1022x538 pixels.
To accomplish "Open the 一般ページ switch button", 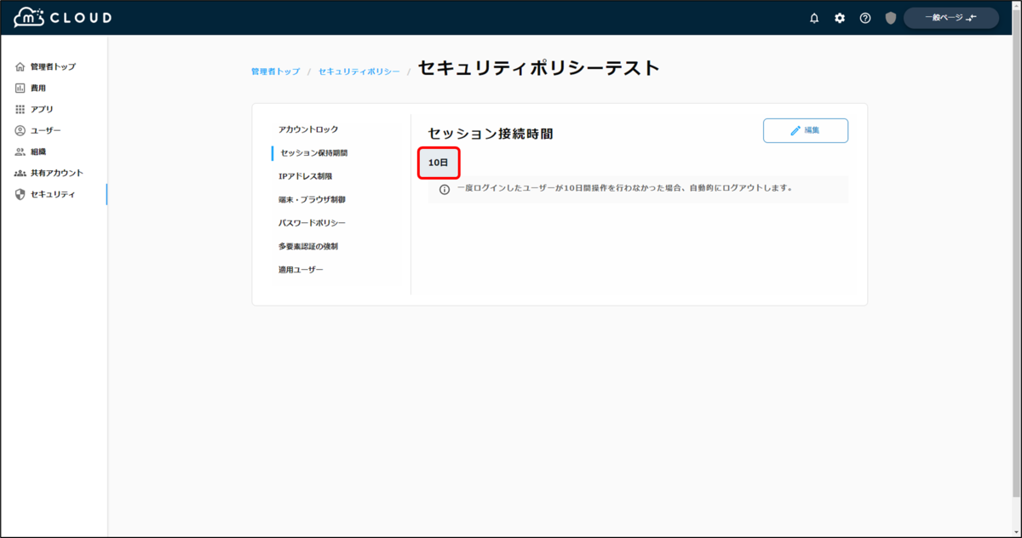I will pyautogui.click(x=950, y=17).
